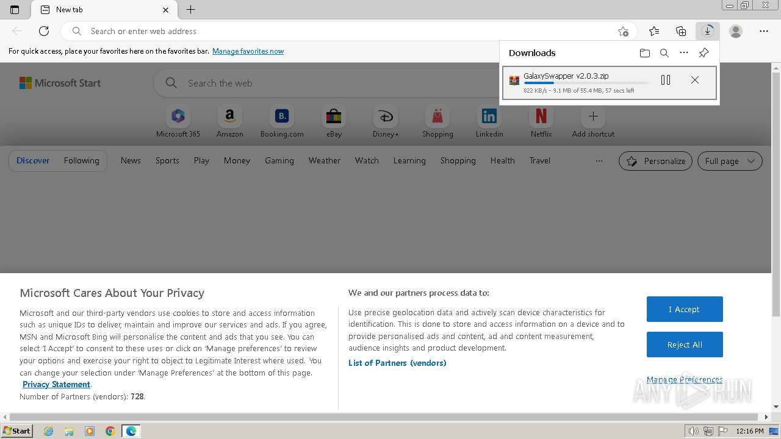Open Manage Preferences link
Screen dimensions: 781x439
685,379
